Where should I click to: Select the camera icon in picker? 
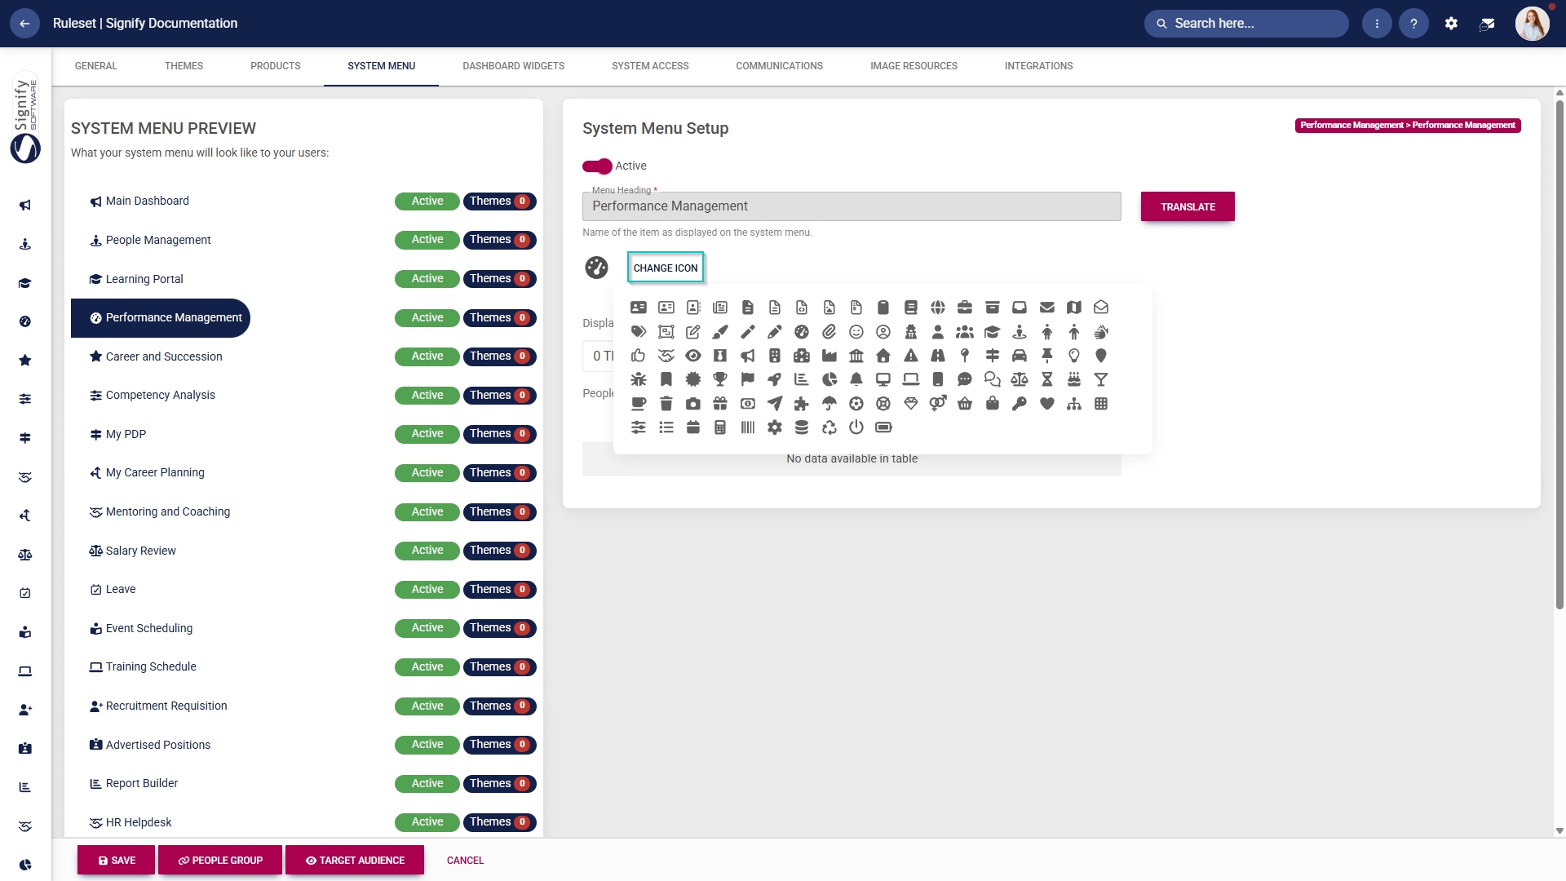[693, 404]
